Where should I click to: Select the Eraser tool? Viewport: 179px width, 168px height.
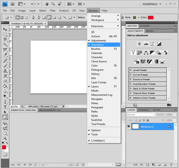[5, 81]
